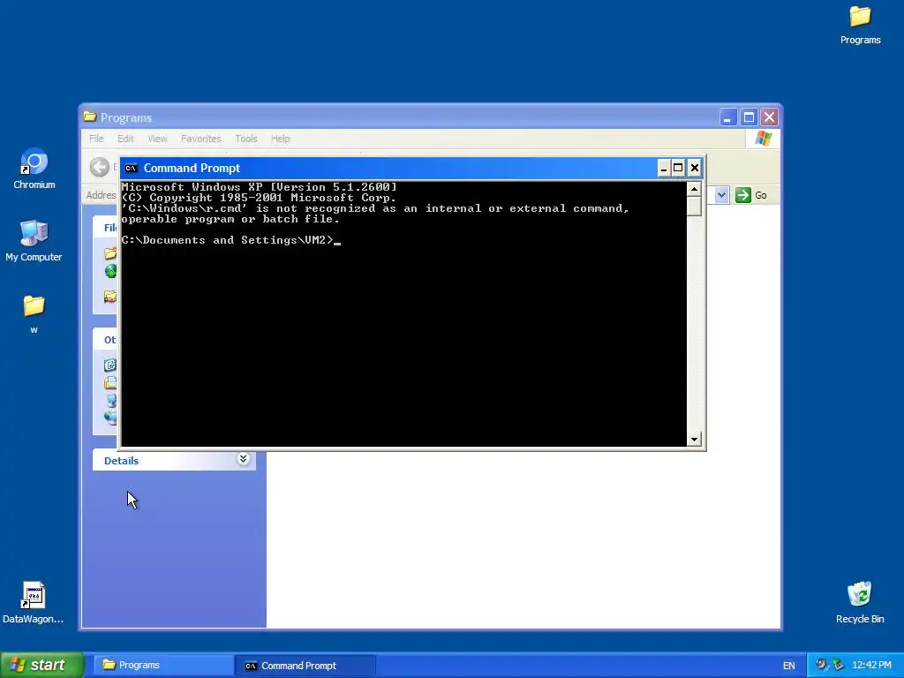
Task: Click the 12:42 PM clock
Action: (x=871, y=665)
